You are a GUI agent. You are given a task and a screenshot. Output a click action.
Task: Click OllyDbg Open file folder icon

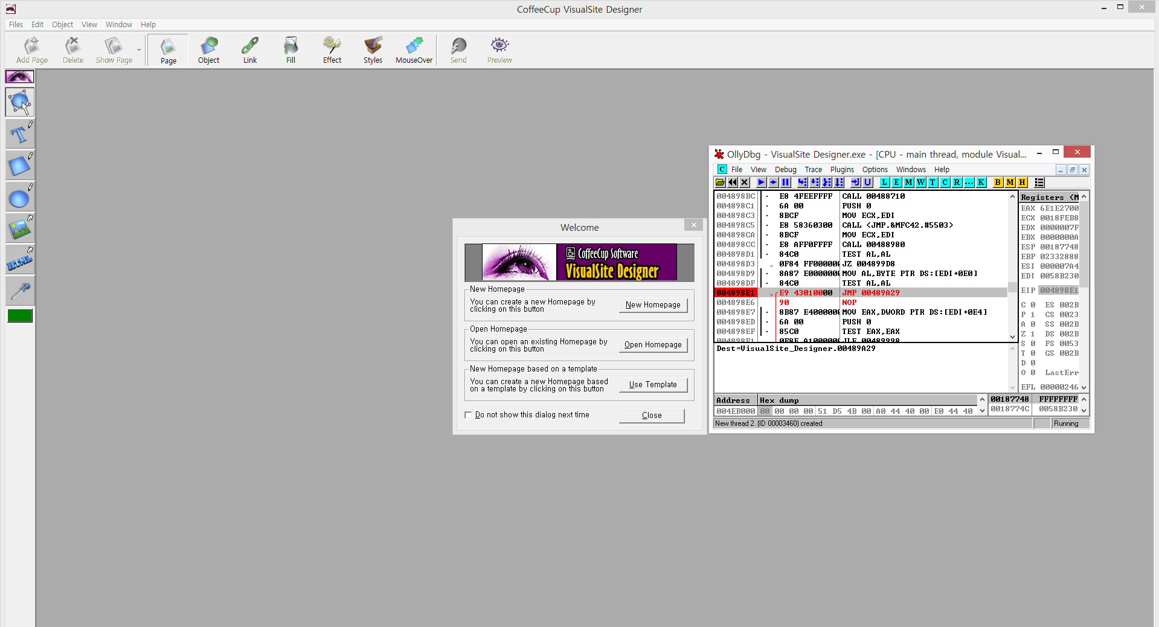click(x=721, y=182)
